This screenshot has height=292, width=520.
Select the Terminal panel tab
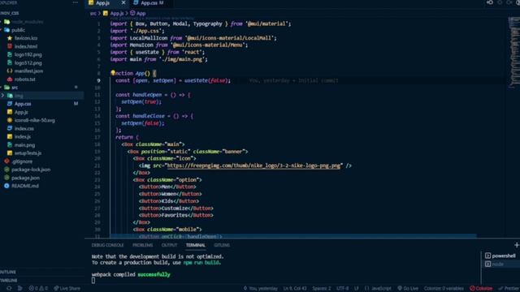(195, 245)
